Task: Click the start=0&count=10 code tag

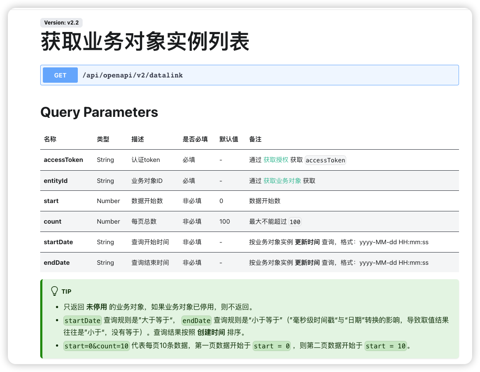Action: coord(97,346)
